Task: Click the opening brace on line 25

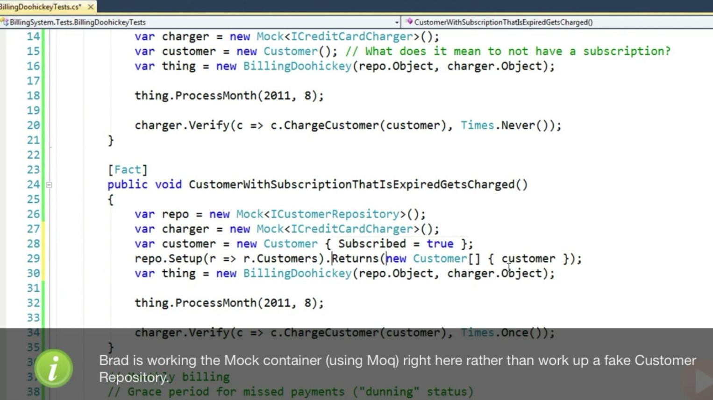Action: (x=111, y=199)
